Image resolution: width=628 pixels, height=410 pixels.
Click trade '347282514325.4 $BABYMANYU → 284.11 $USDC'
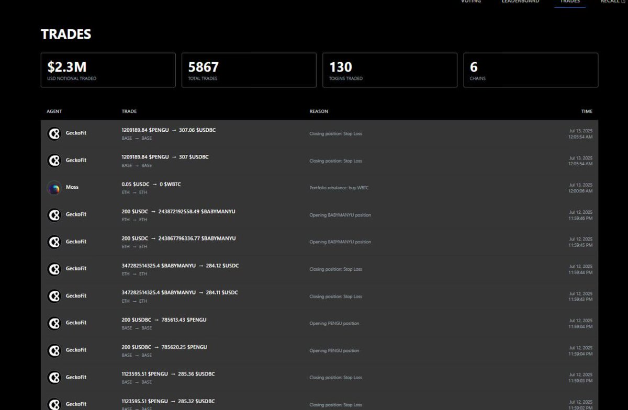180,293
